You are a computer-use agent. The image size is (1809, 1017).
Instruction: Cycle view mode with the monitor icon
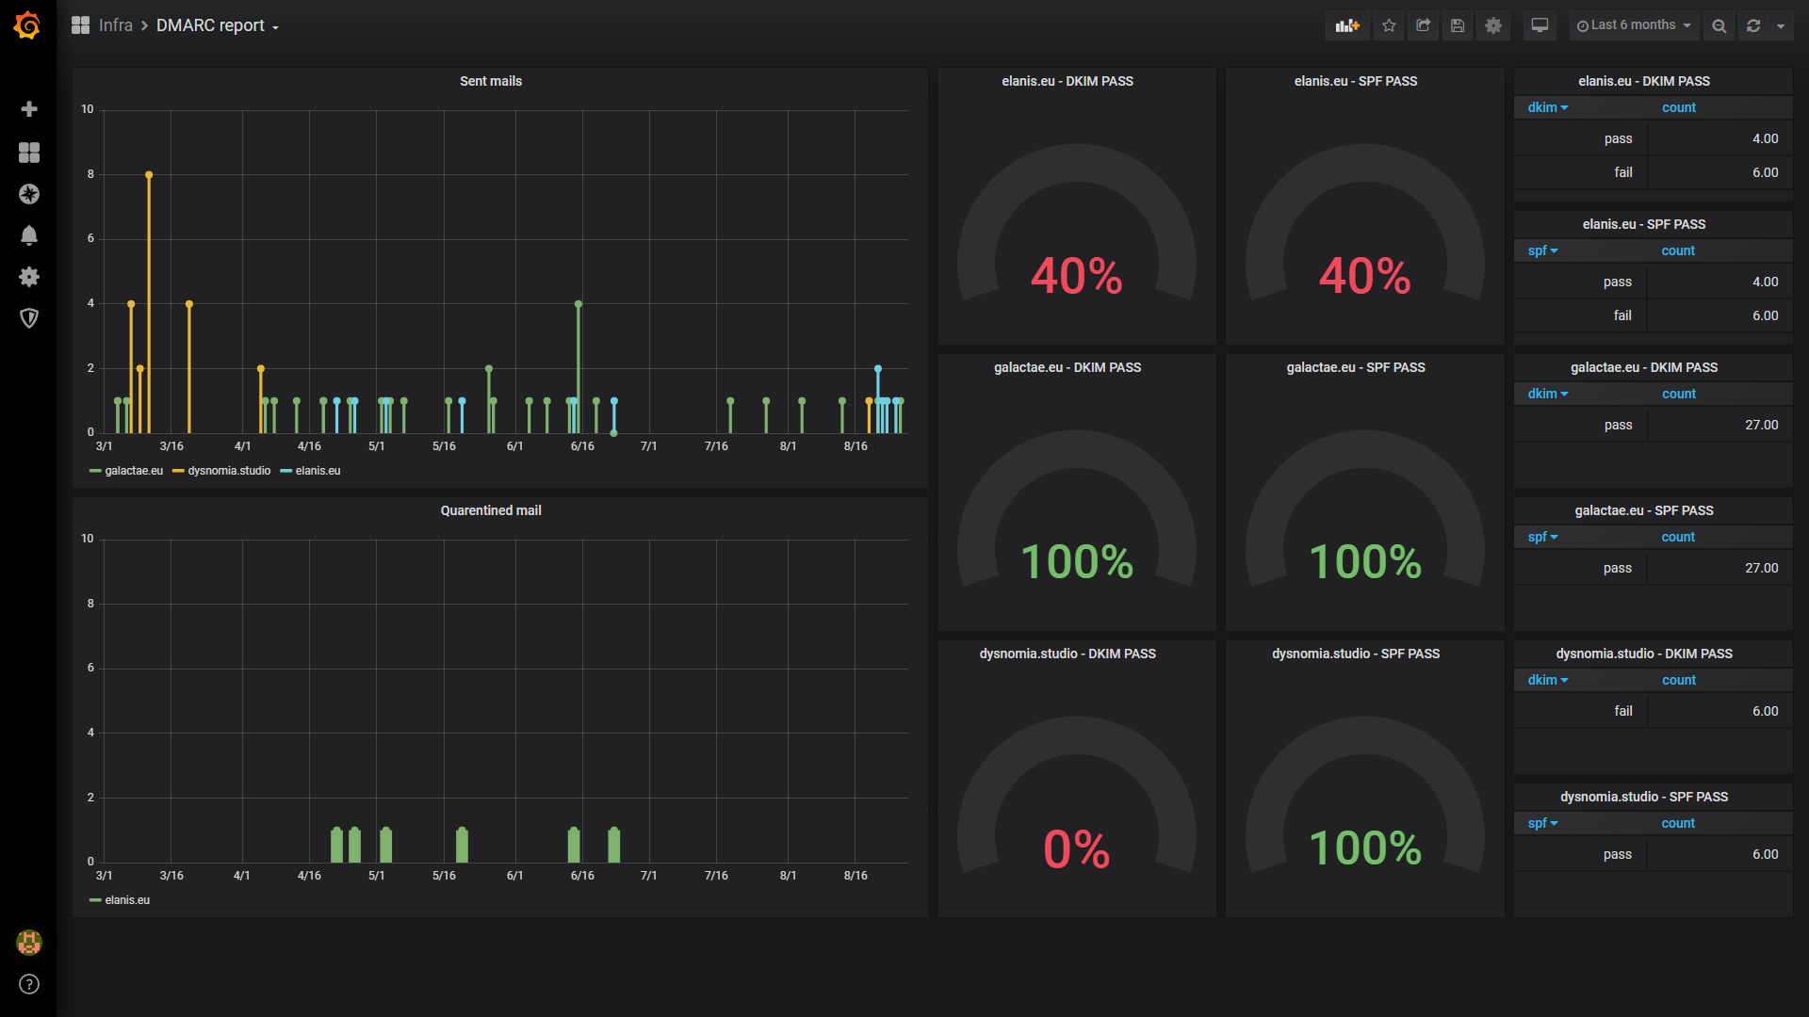tap(1540, 25)
